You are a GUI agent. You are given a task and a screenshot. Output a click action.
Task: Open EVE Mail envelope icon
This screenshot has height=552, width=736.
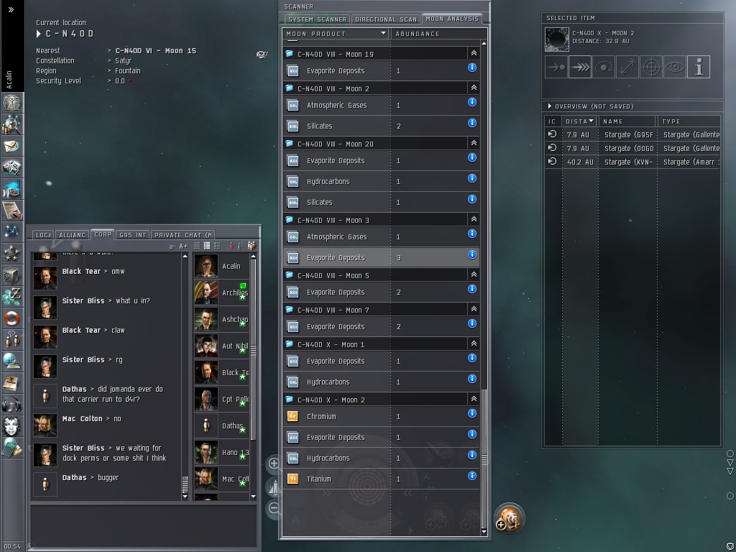[x=11, y=147]
